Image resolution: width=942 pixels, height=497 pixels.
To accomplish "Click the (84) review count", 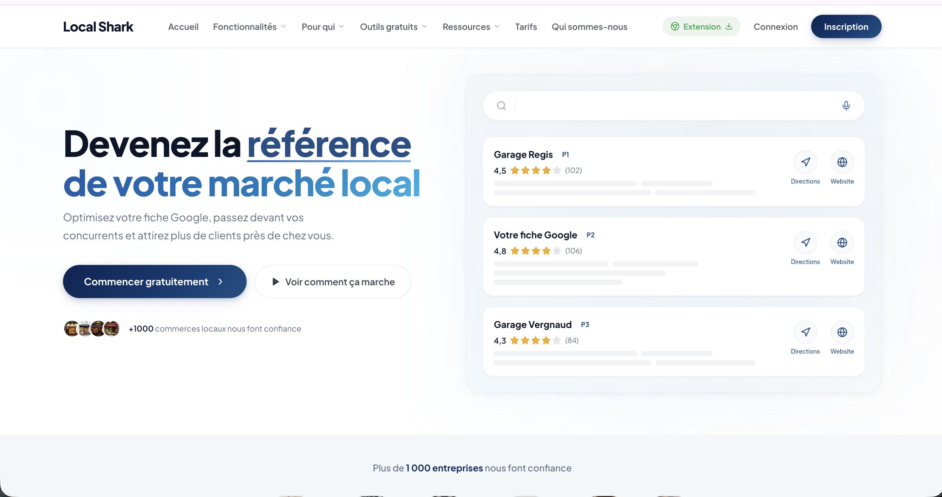I will (572, 341).
